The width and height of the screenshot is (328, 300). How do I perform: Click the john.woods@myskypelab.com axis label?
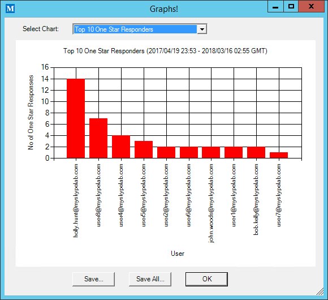pos(211,203)
